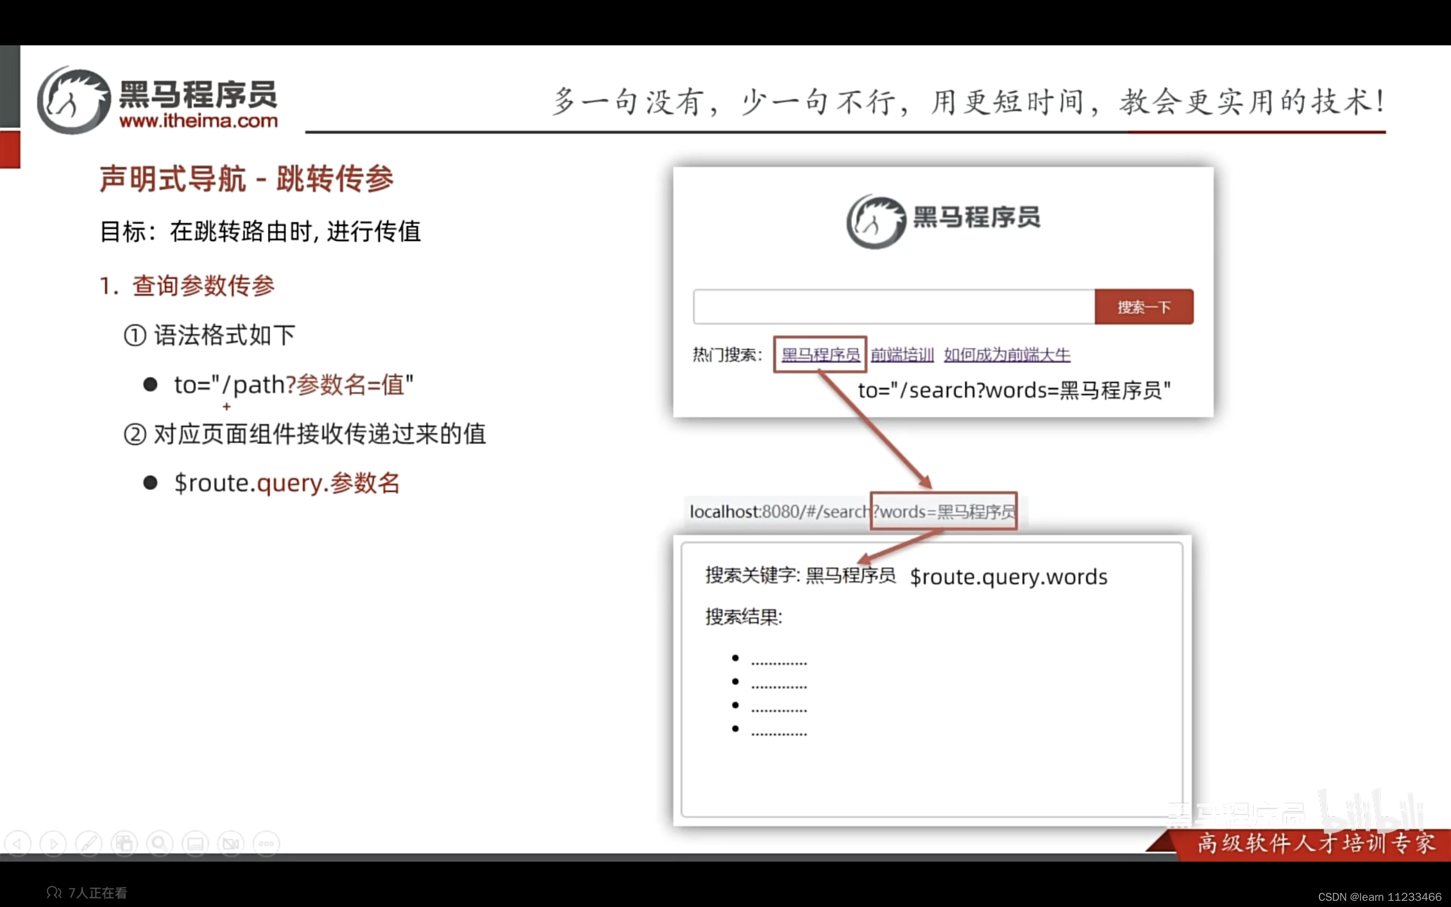Click the syntax line to="/path?参数名=值"

[294, 385]
